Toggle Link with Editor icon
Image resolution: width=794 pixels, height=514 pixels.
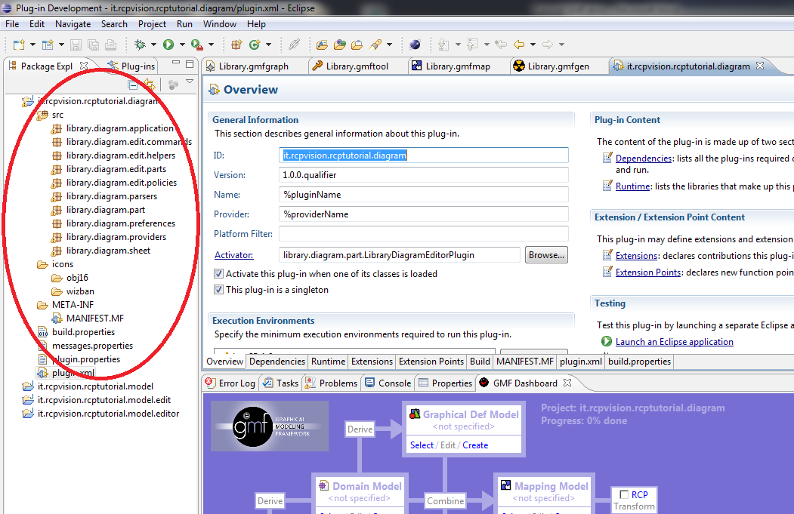pyautogui.click(x=149, y=85)
